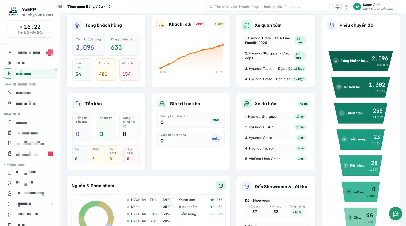Select the Hyundai Tucson - Đặc biệt row
406x226 pixels.
[x=275, y=69]
